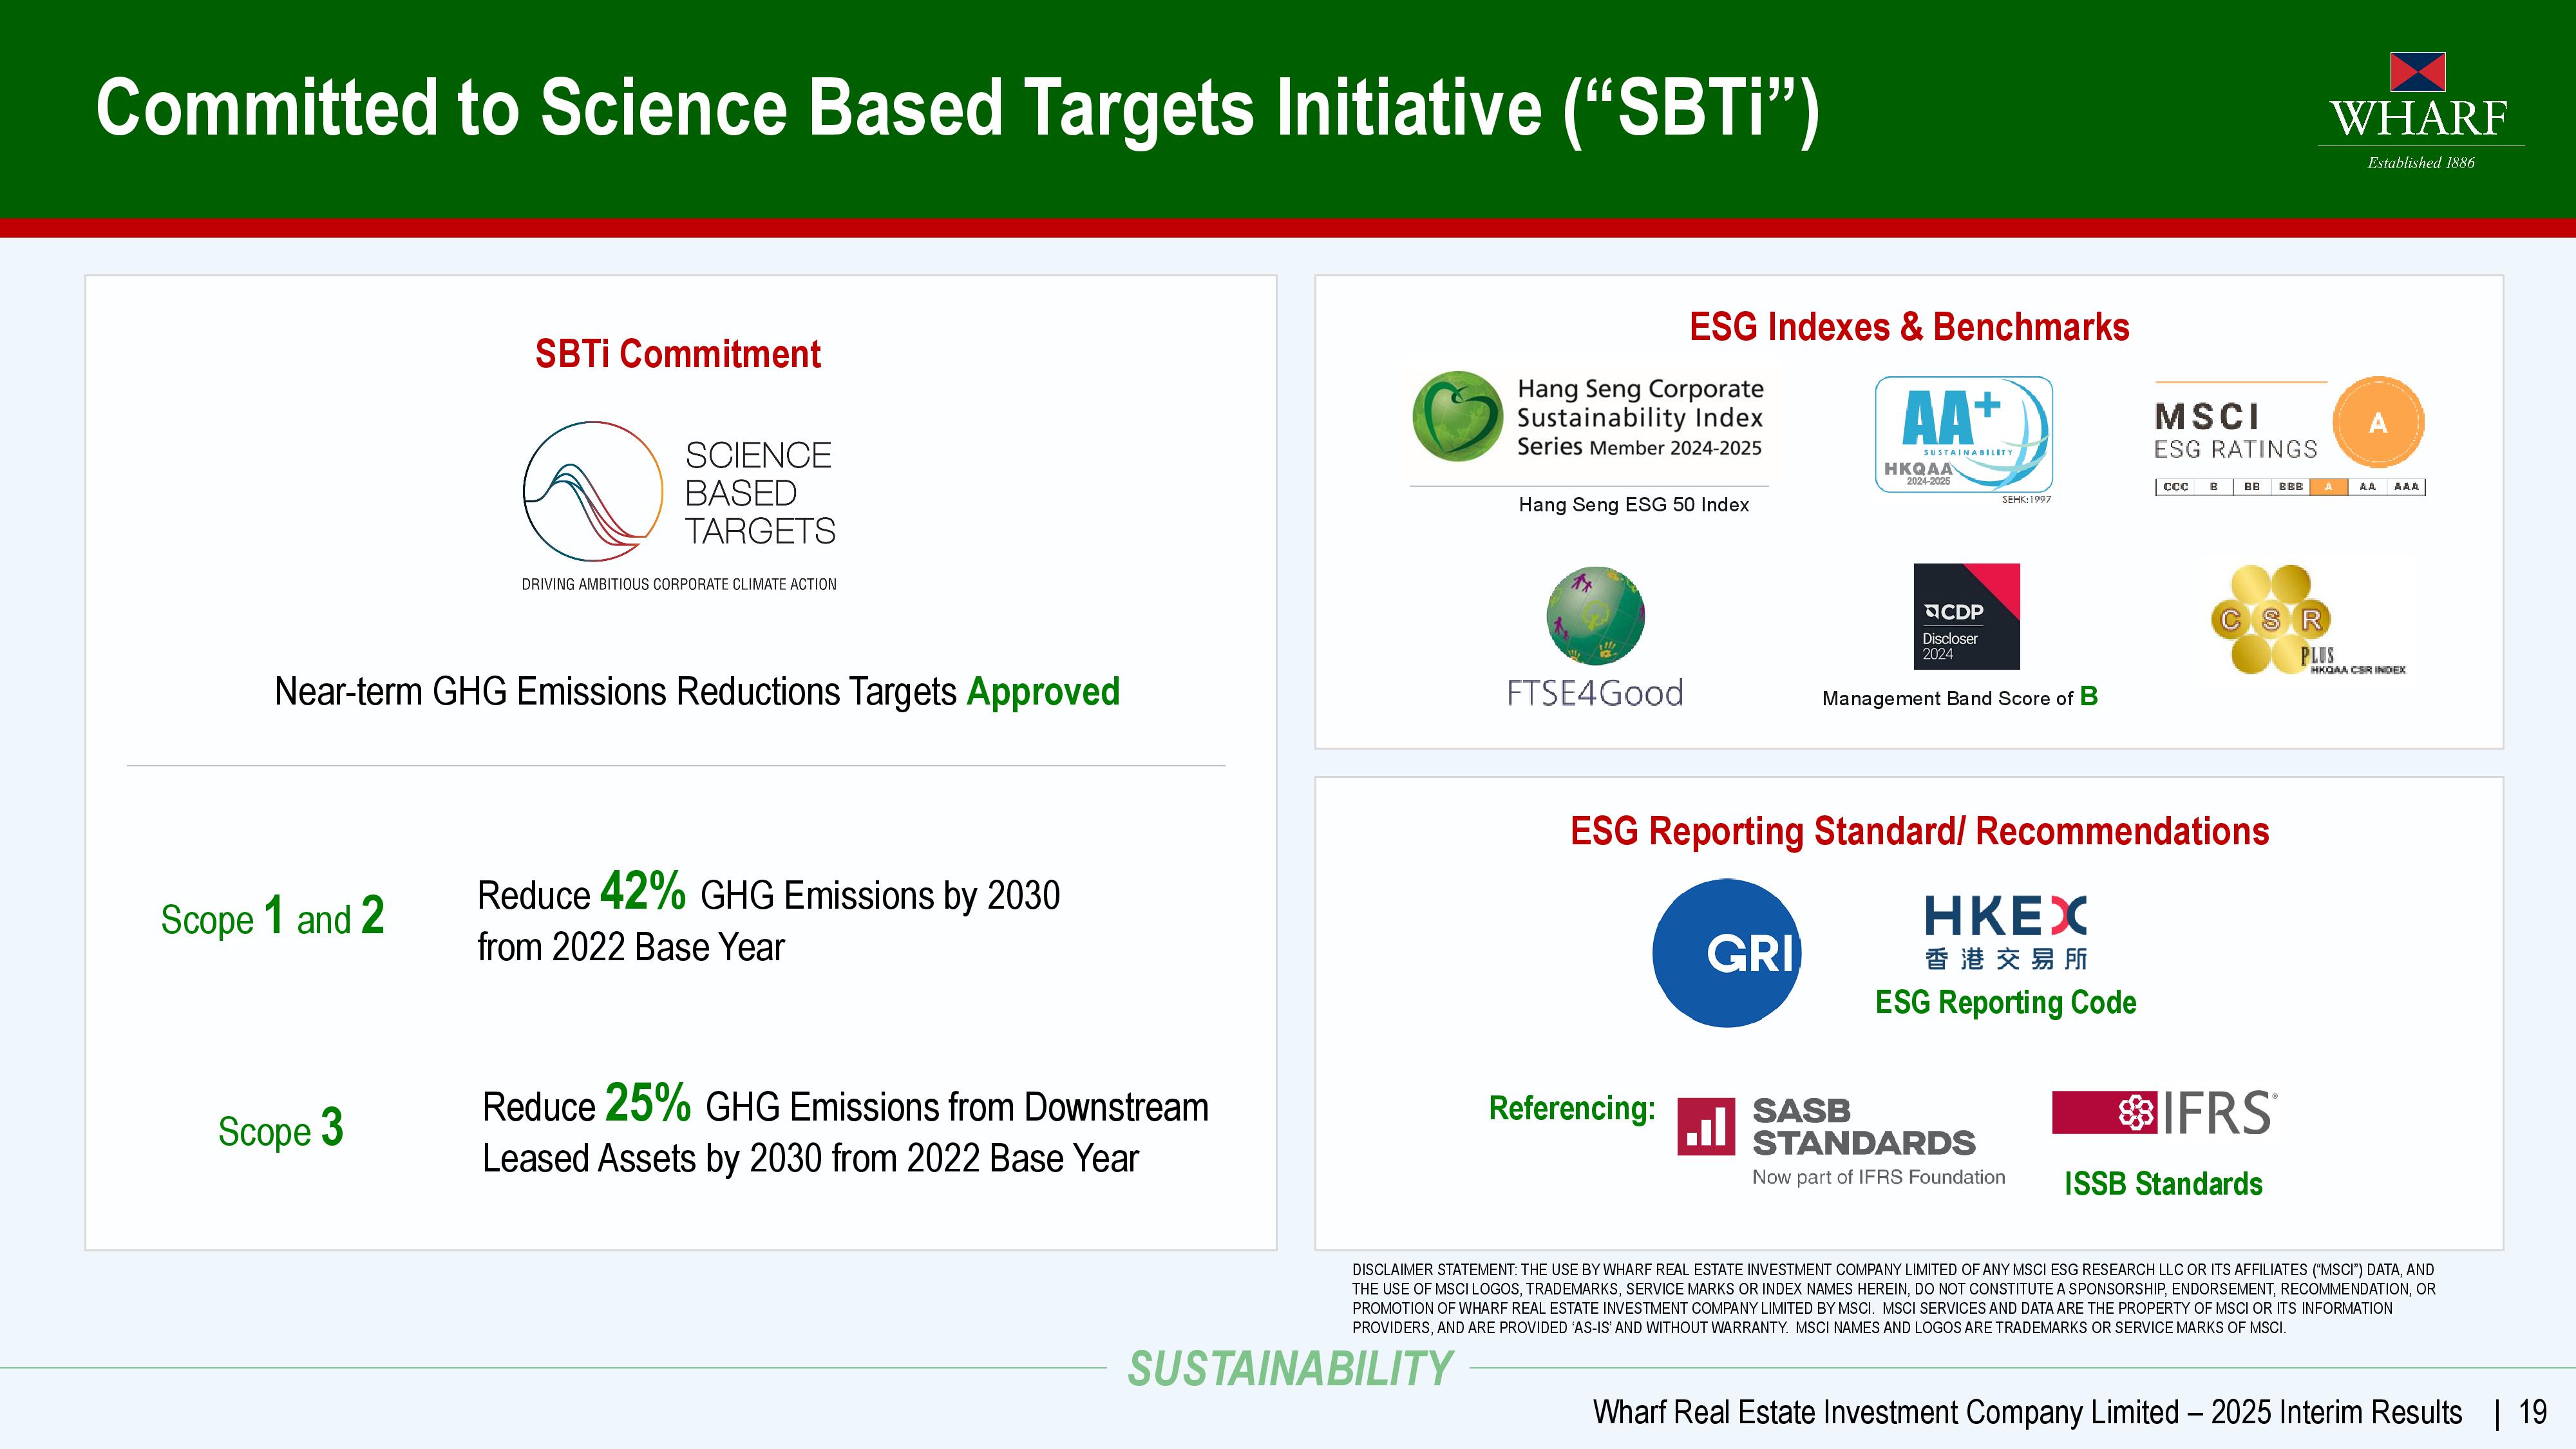Select the 42% reduction figure
Viewport: 2576px width, 1449px height.
click(643, 890)
